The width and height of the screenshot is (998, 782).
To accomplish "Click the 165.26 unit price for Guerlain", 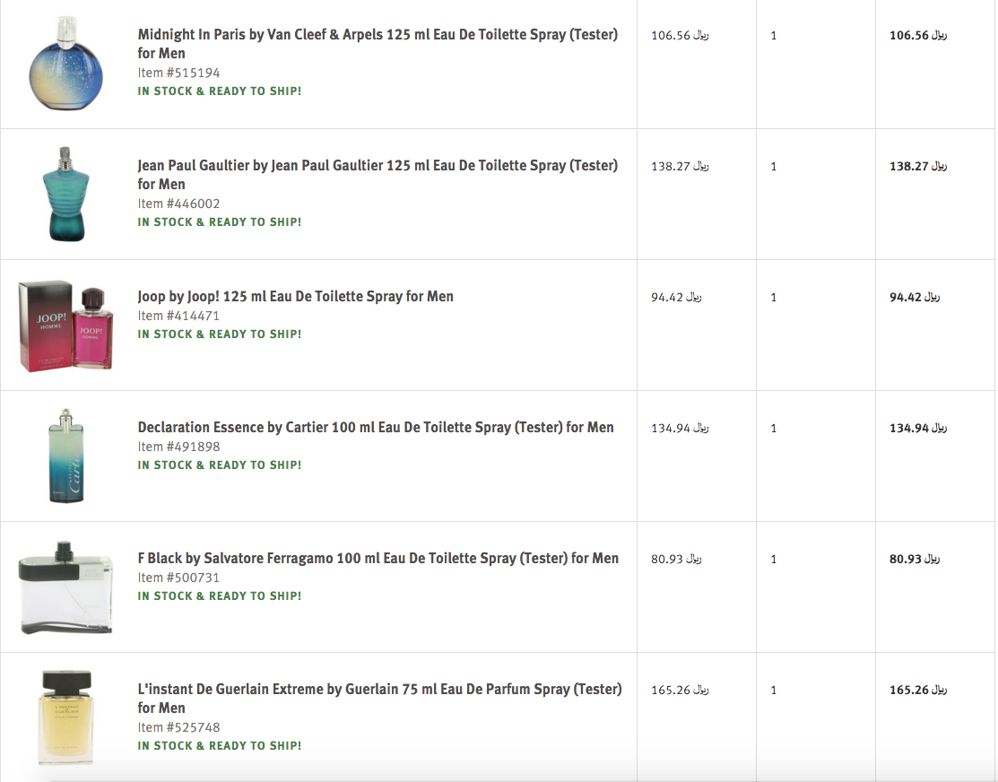I will coord(679,690).
